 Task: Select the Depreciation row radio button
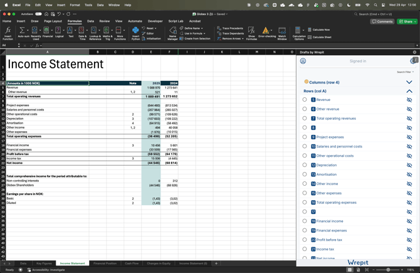[x=305, y=165]
